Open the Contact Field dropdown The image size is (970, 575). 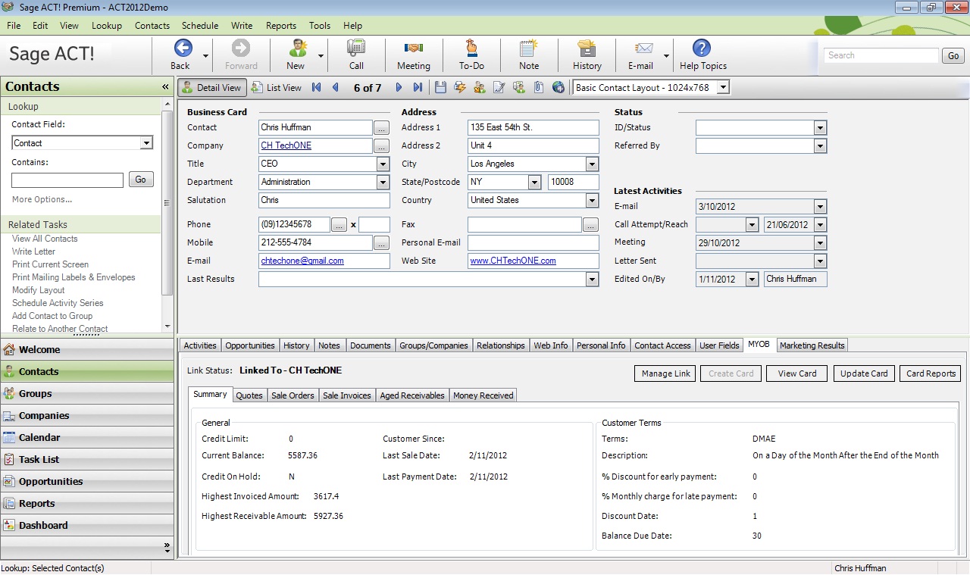[146, 142]
